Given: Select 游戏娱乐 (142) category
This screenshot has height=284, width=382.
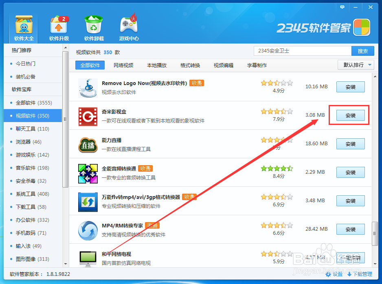Looking at the screenshot, I should [x=33, y=155].
